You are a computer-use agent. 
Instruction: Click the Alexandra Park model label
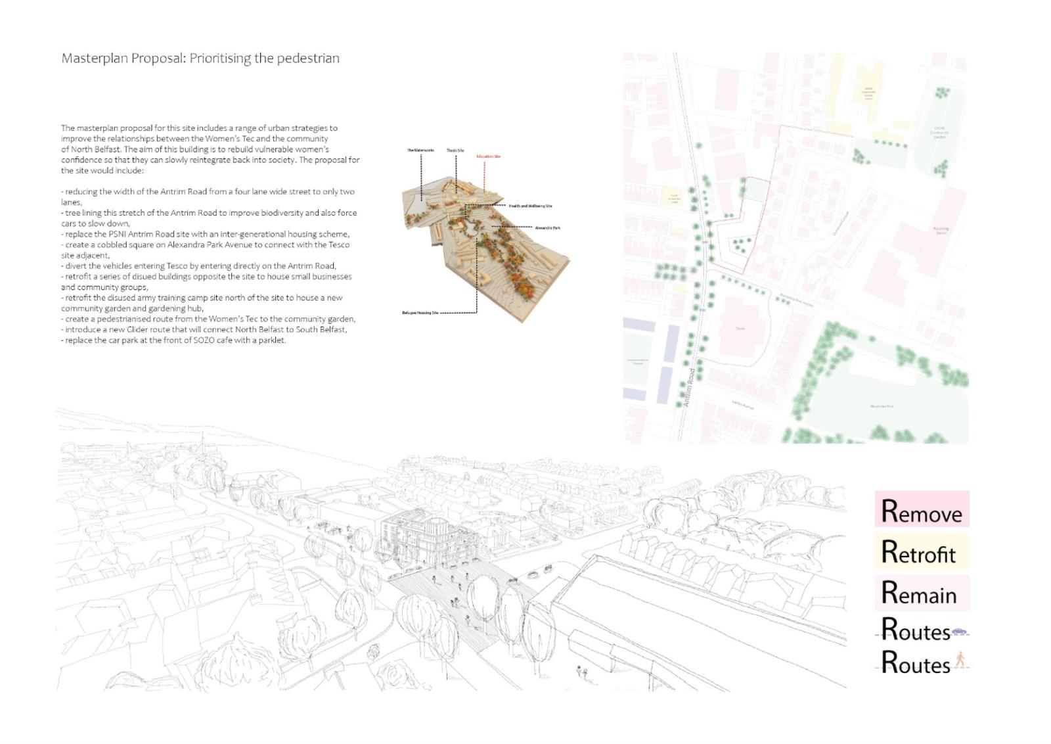(x=547, y=228)
